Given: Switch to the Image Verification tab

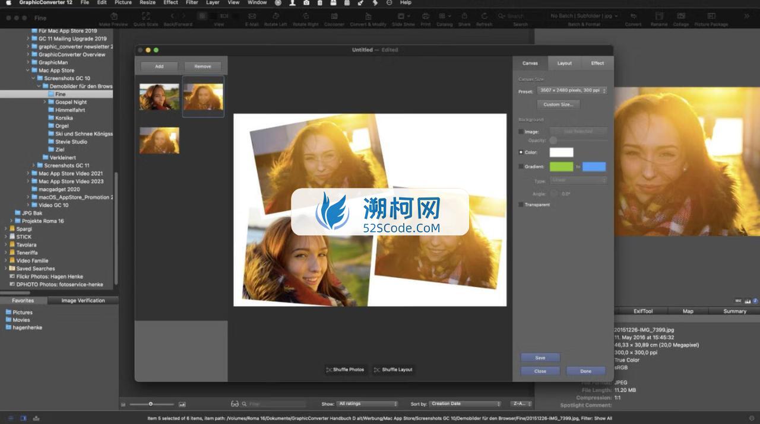Looking at the screenshot, I should click(83, 301).
